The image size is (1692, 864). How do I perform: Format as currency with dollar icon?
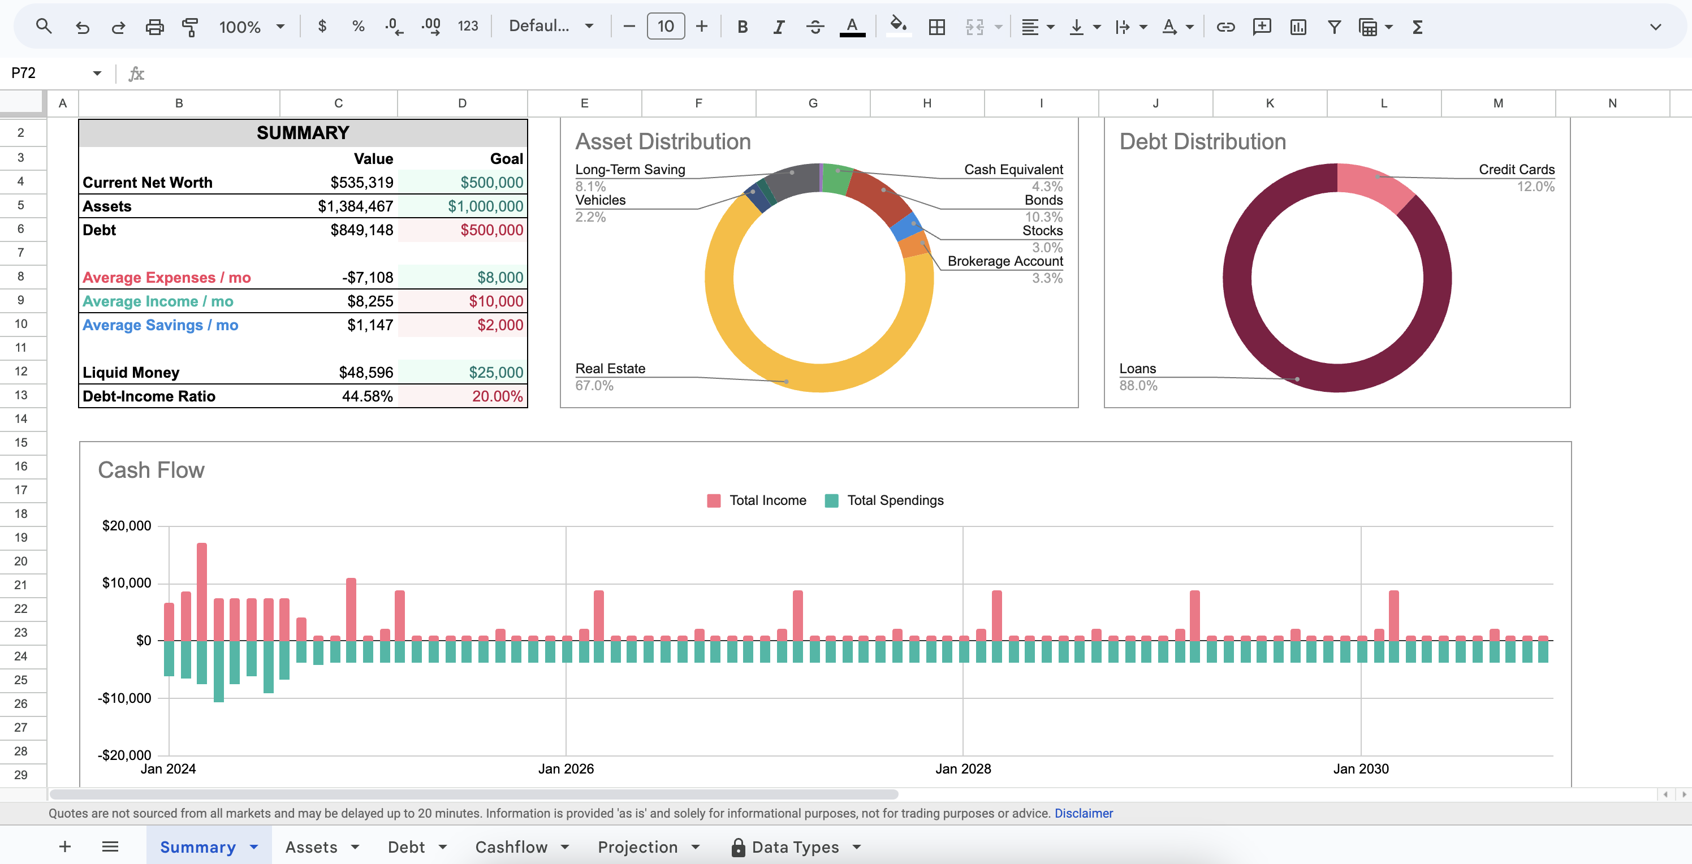click(322, 26)
